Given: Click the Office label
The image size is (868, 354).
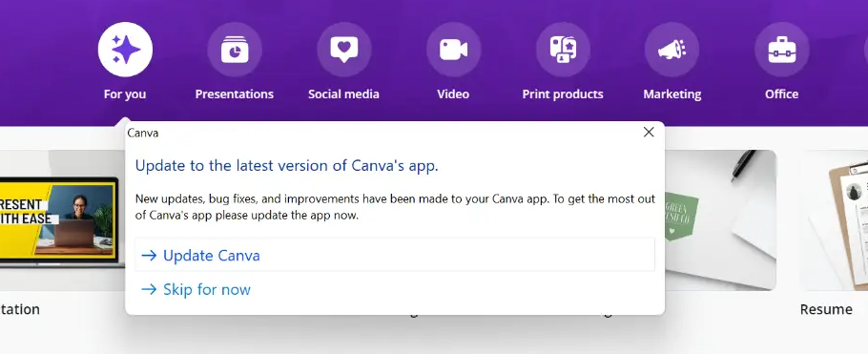Looking at the screenshot, I should pos(781,94).
